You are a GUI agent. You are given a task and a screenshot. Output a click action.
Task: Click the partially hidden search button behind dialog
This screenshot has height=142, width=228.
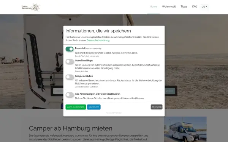[x=170, y=91]
